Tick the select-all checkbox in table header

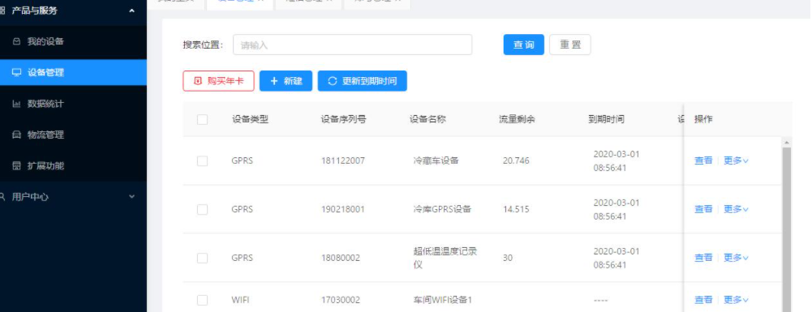click(203, 119)
